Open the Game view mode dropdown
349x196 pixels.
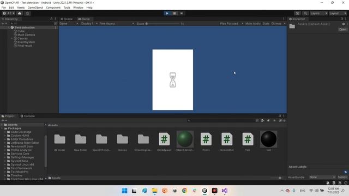[69, 23]
